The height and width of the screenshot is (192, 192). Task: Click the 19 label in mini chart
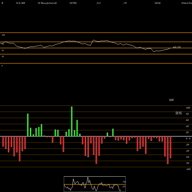click(x=124, y=187)
